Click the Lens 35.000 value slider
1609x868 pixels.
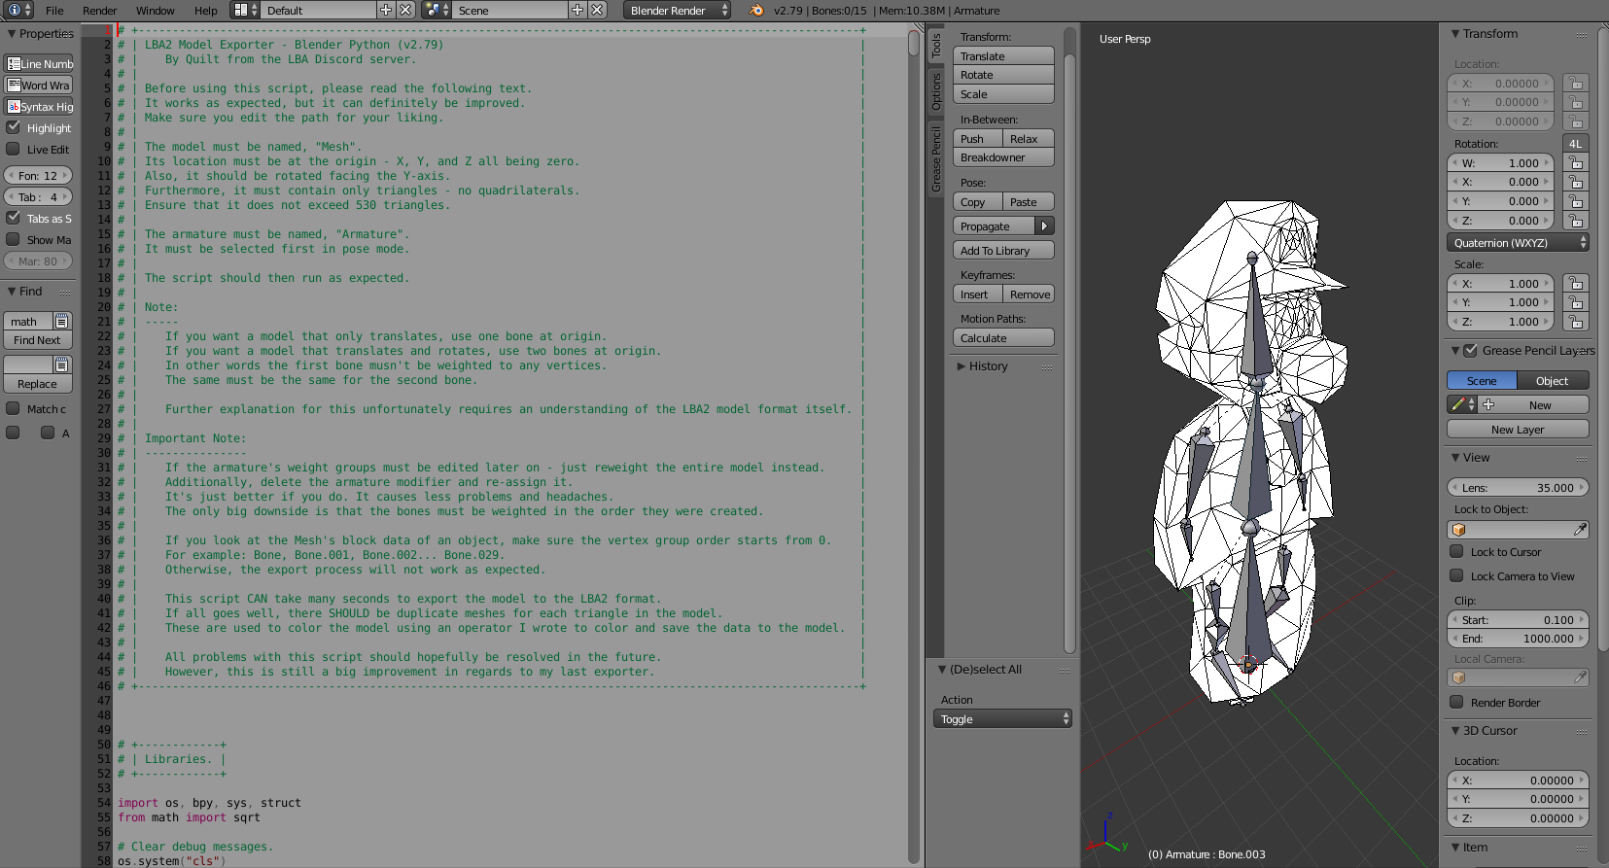[1518, 488]
